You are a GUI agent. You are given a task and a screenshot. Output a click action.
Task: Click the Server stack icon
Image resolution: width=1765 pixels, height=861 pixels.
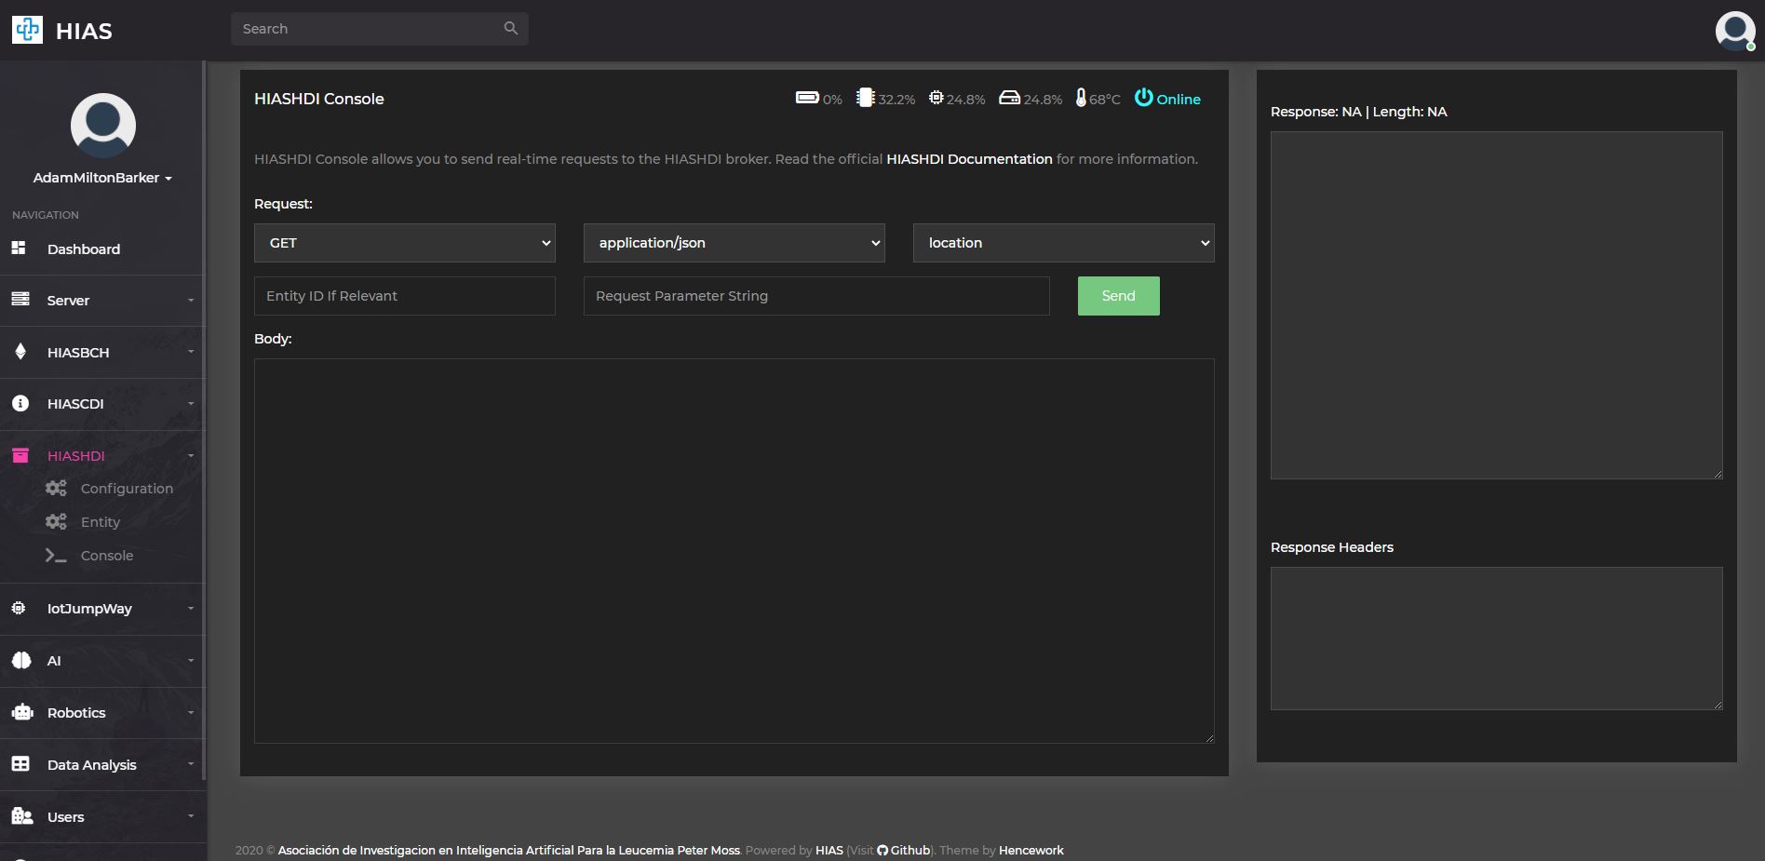[20, 299]
